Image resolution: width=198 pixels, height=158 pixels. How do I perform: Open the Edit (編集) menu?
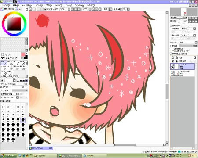click(x=16, y=5)
